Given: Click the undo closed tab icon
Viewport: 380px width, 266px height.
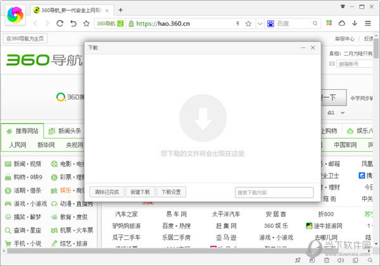Looking at the screenshot, I should click(x=73, y=23).
